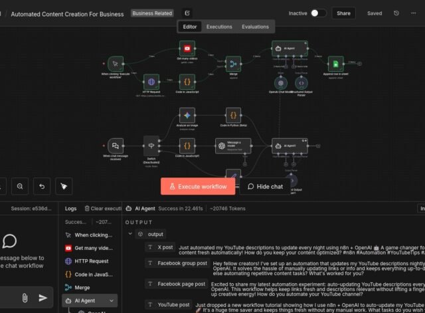
Task: Open the workflow history icon
Action: 396,13
